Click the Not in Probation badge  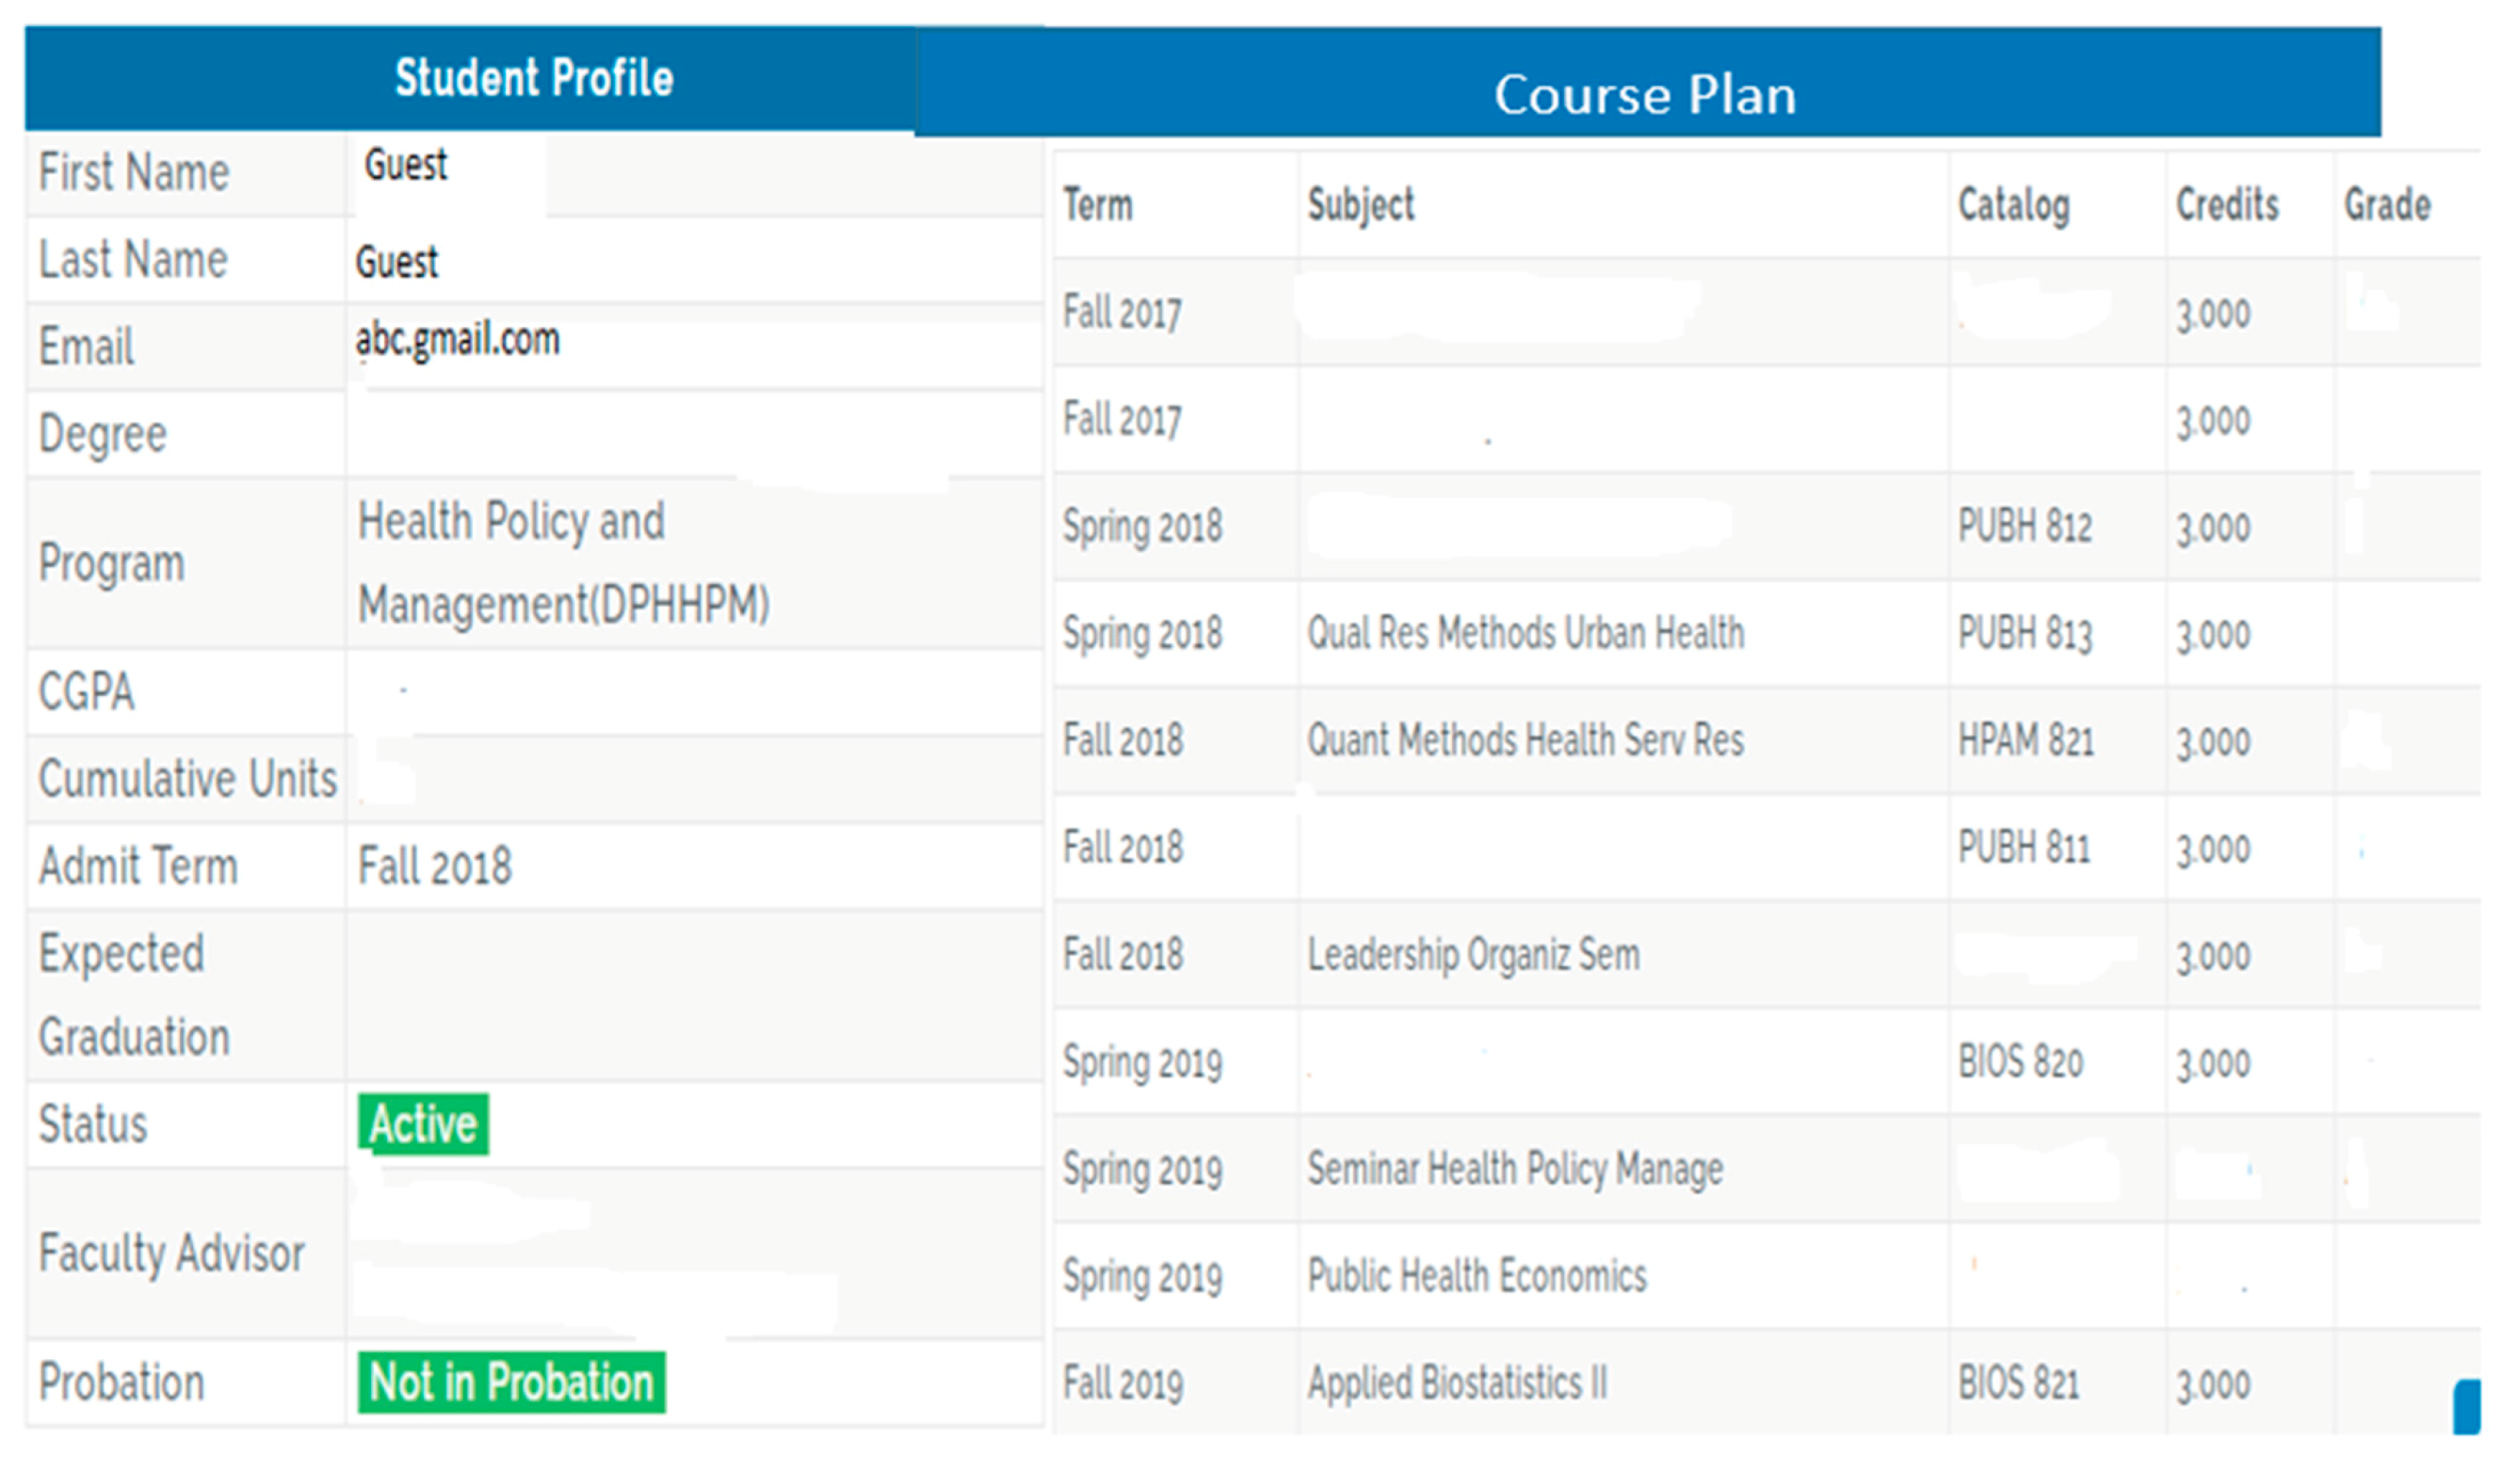point(511,1382)
